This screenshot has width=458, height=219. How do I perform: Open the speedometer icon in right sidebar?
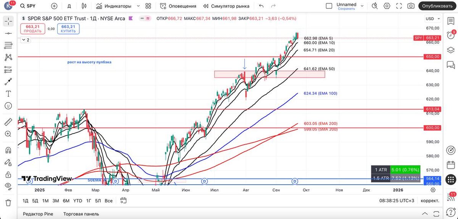pos(451,150)
